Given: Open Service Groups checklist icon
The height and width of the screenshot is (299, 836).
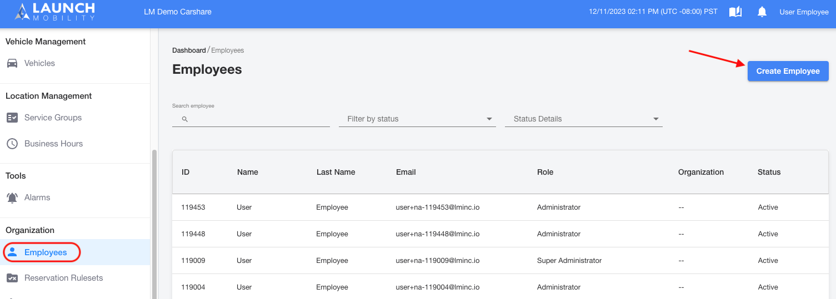Looking at the screenshot, I should 12,118.
